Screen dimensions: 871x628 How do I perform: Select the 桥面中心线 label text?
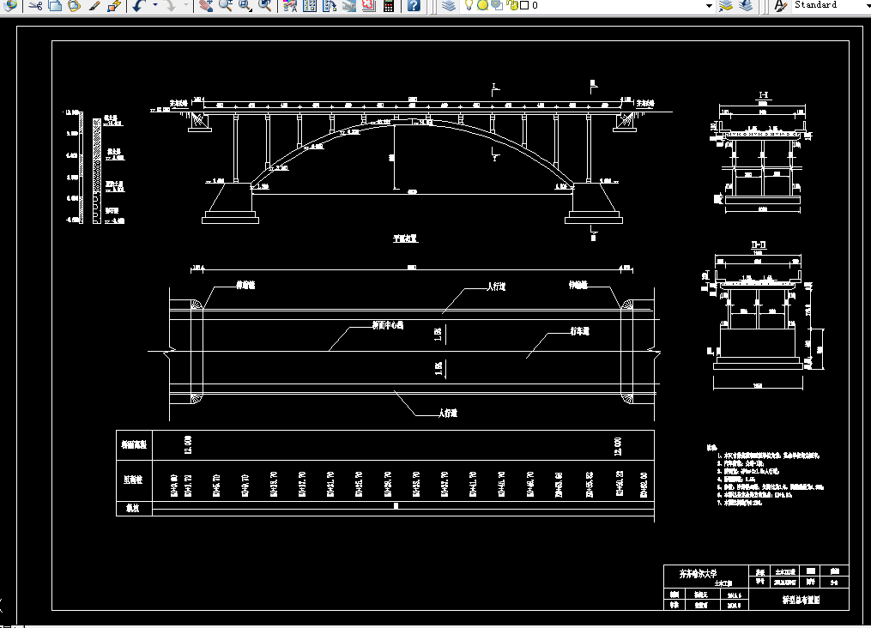coord(388,325)
